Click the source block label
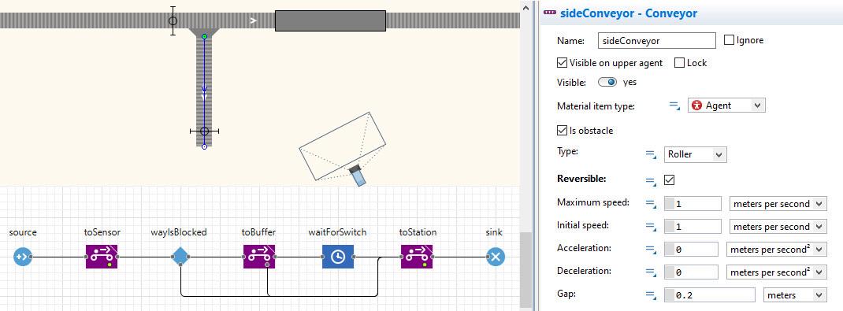 23,232
